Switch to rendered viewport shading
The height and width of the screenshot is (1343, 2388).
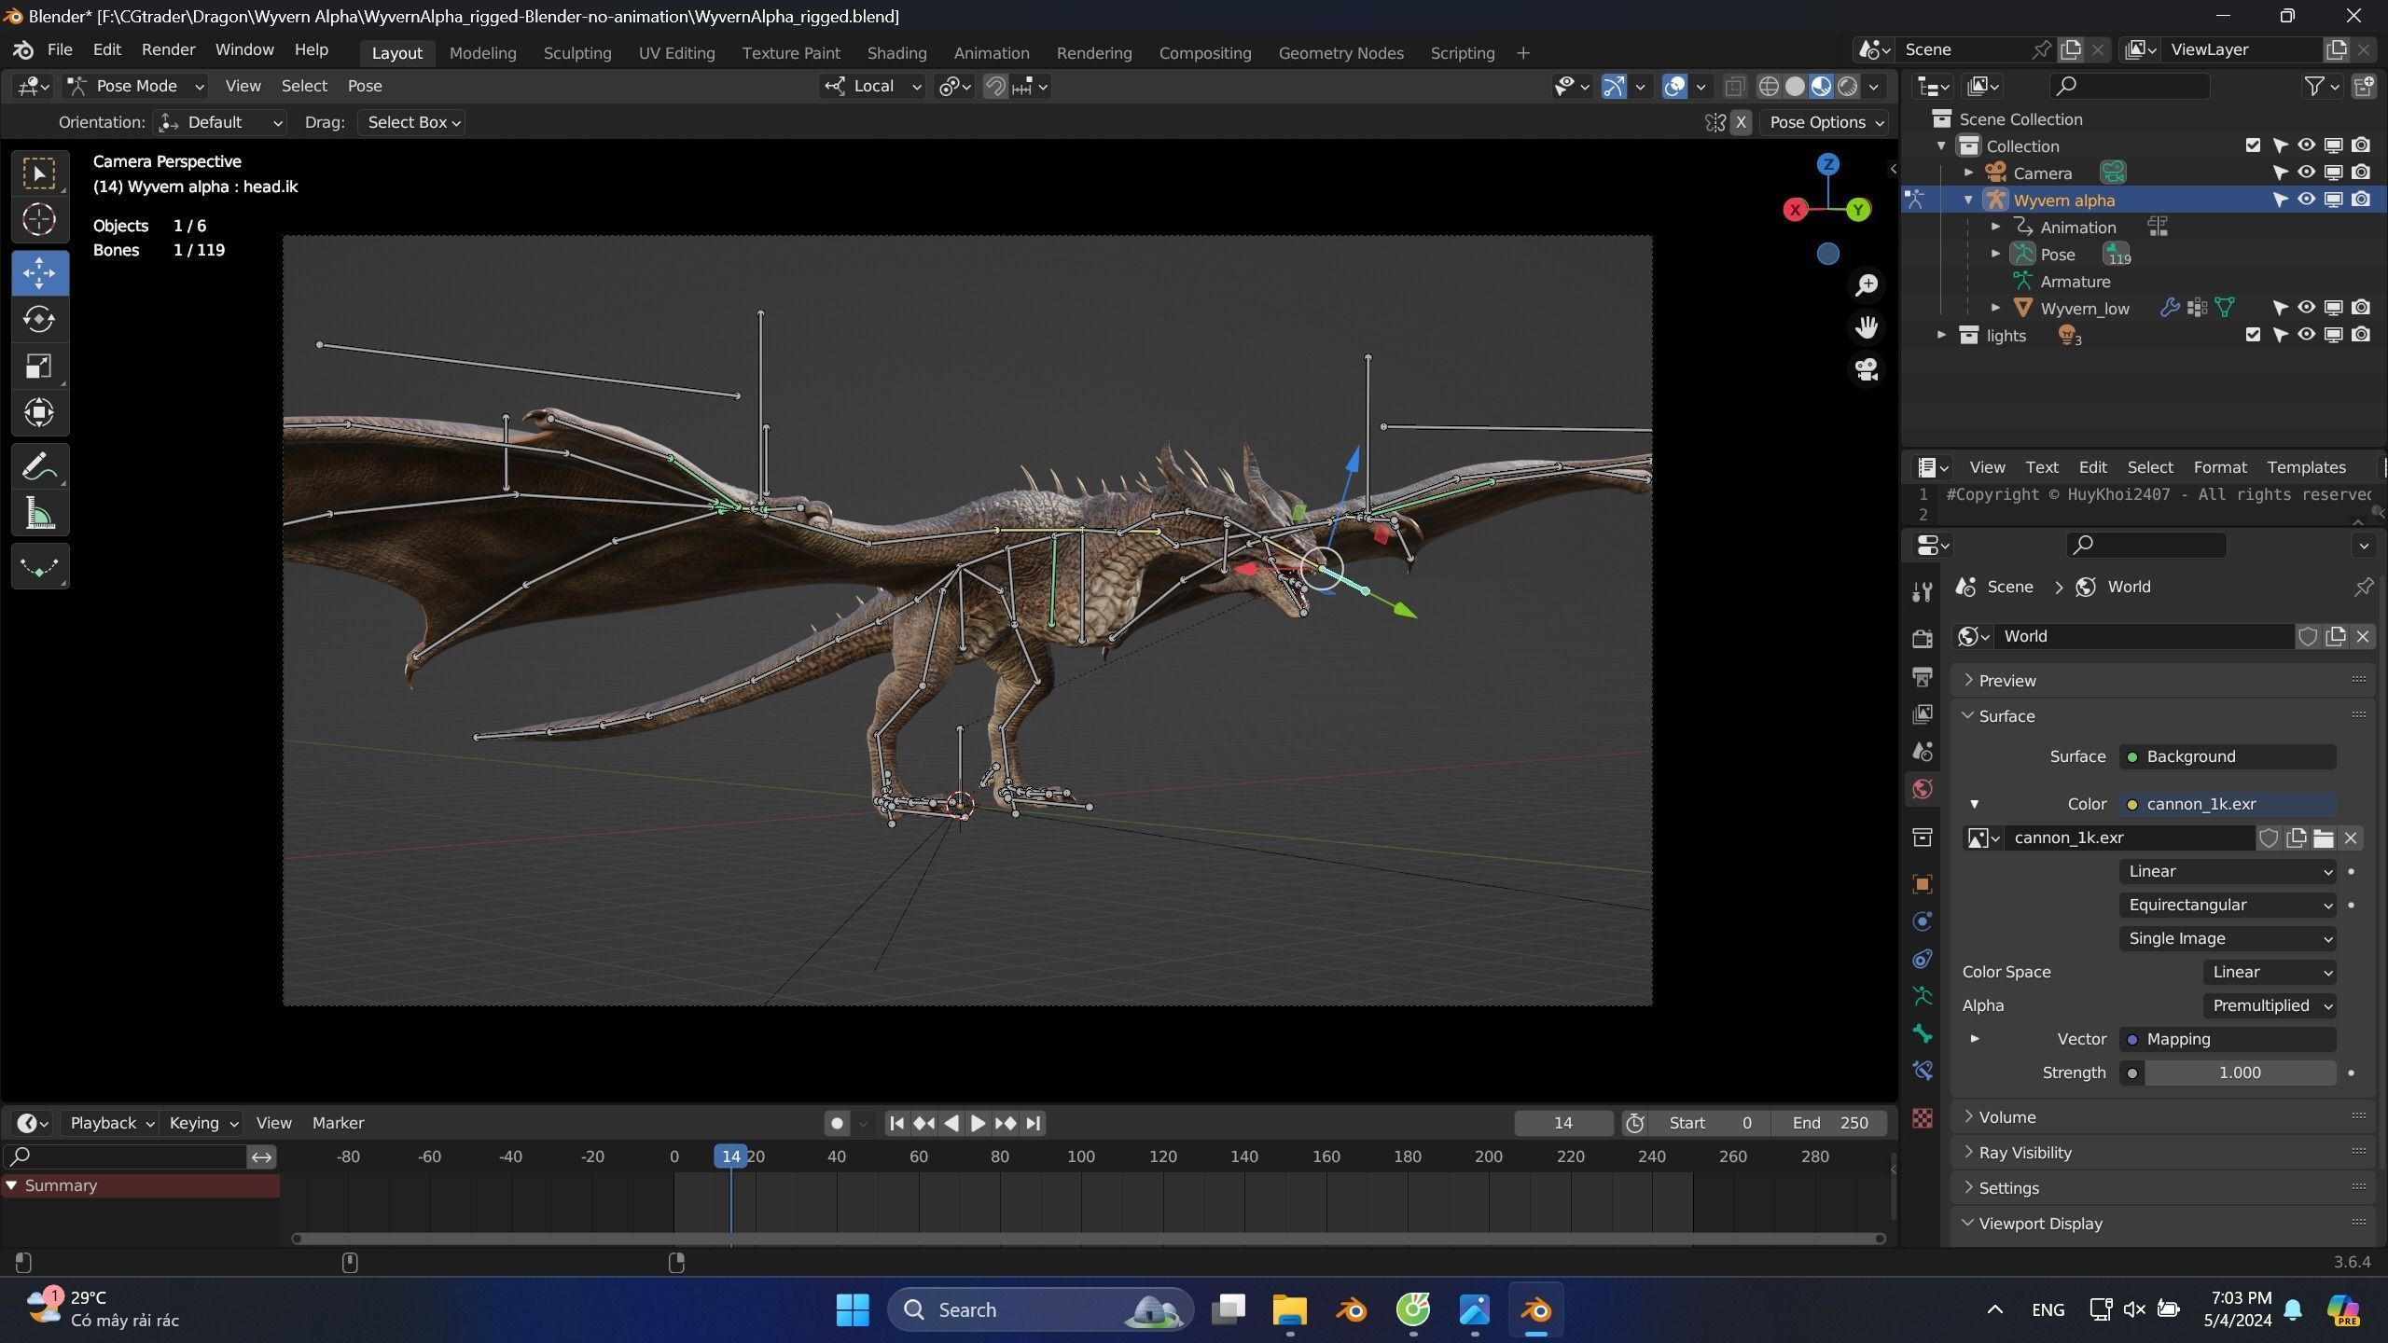pos(1847,87)
